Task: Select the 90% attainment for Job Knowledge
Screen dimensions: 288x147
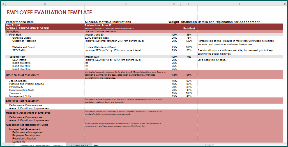Action: [x=189, y=81]
